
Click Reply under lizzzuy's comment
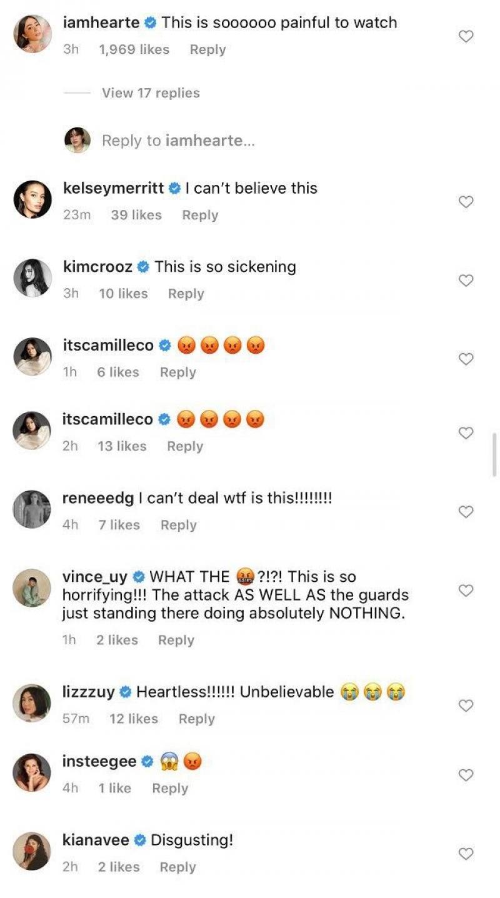coord(196,719)
